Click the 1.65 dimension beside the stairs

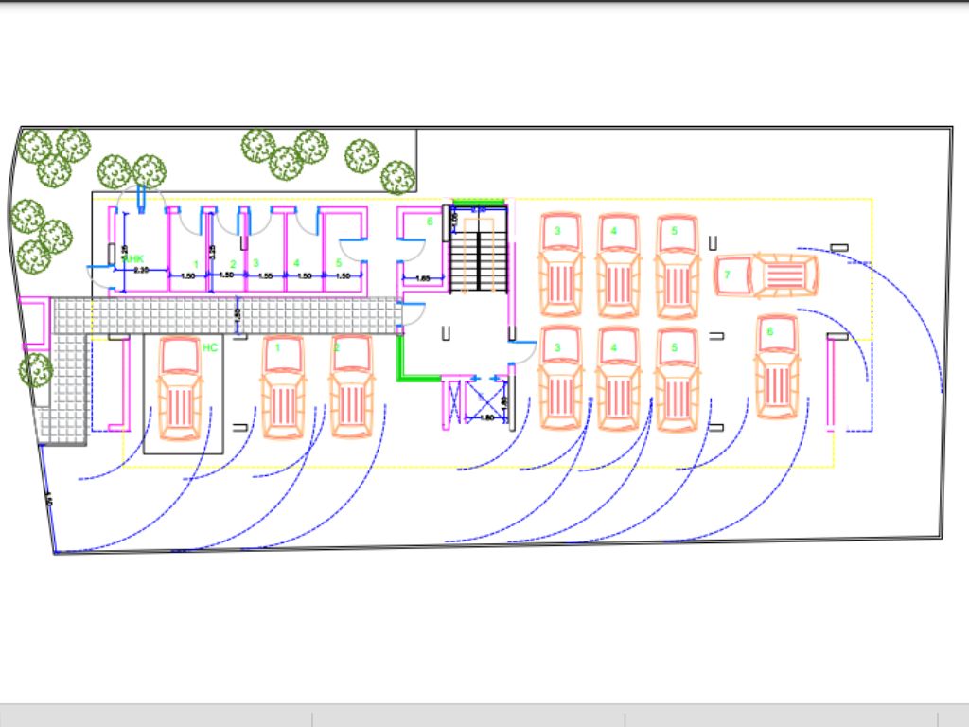[x=424, y=278]
